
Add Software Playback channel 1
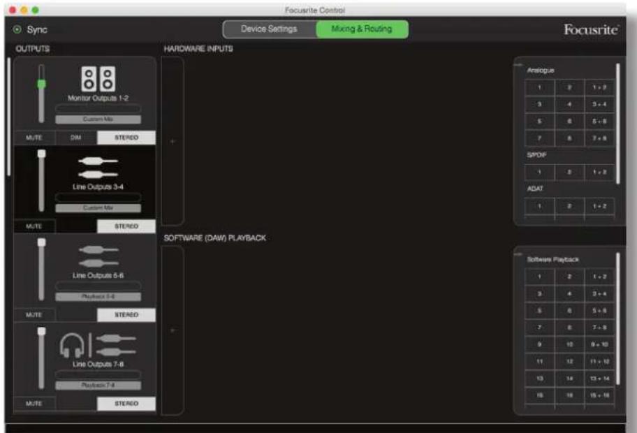tap(539, 277)
